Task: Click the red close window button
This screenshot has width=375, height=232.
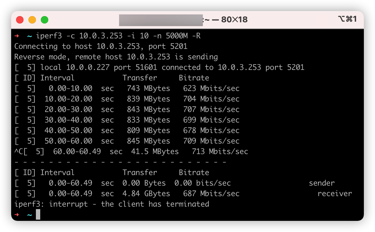Action: click(20, 20)
